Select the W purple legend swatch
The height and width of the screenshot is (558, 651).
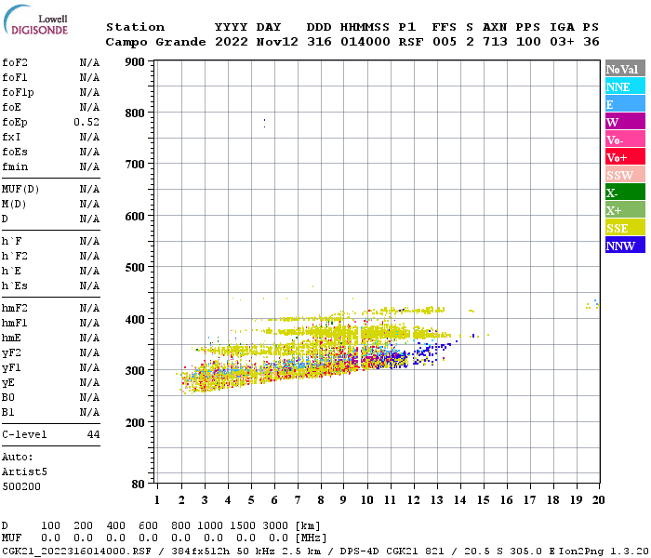coord(625,122)
